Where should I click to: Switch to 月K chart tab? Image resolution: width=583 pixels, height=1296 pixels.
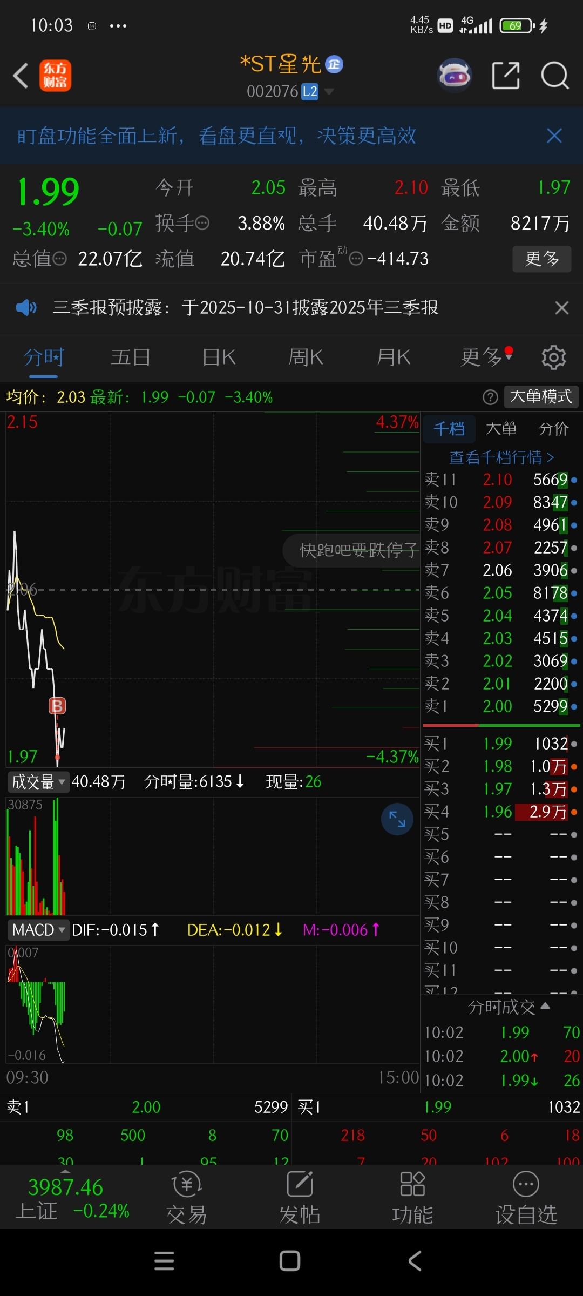point(394,357)
